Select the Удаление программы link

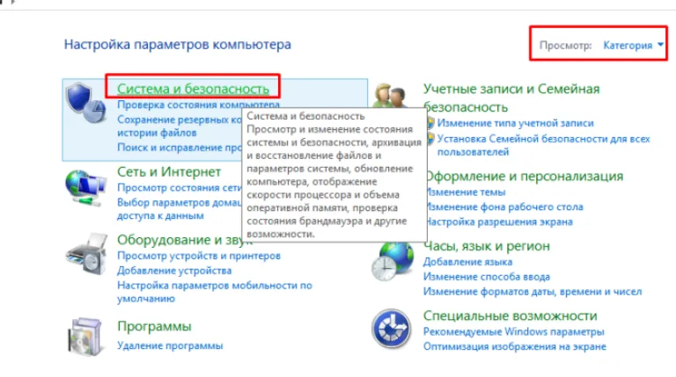(170, 345)
